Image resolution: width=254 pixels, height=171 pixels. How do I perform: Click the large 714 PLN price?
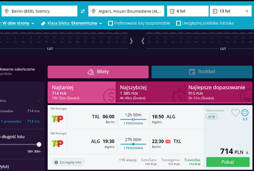pyautogui.click(x=232, y=152)
